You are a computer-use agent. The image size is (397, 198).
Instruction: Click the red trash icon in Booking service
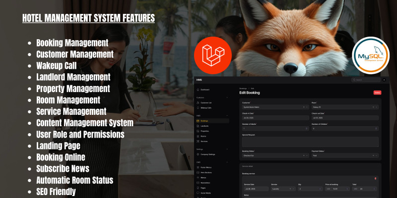(x=375, y=178)
